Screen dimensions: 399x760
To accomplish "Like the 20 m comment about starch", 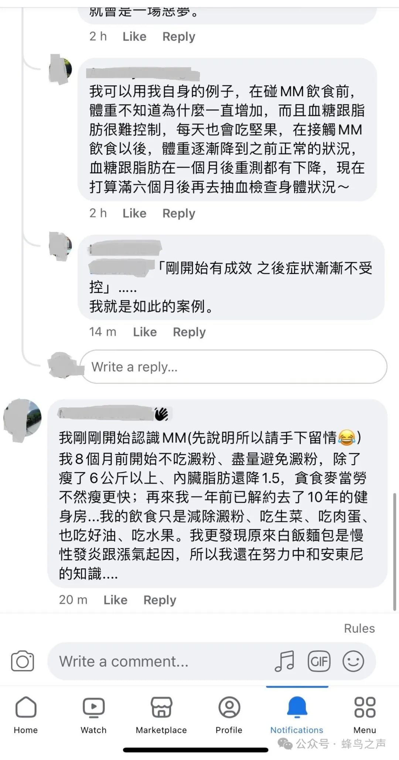I will 115,600.
